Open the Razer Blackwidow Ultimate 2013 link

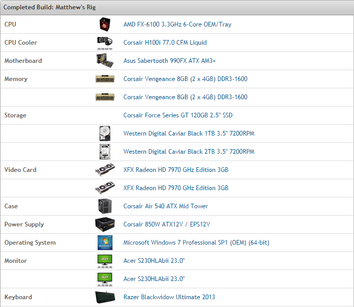click(x=169, y=297)
